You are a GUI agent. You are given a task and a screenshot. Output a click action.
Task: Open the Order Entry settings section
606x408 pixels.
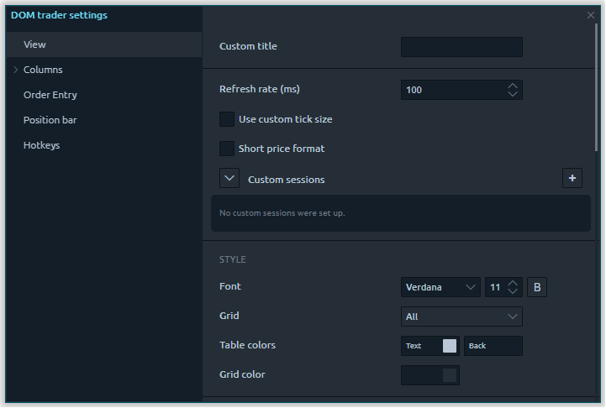50,95
